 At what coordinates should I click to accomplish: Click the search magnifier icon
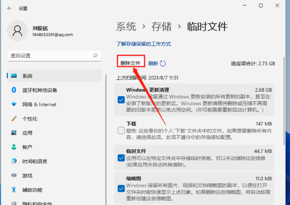click(95, 56)
